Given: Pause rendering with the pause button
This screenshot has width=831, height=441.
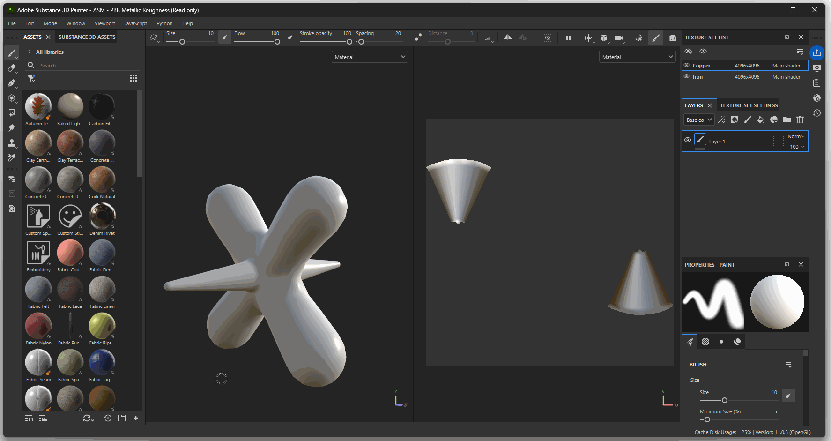Looking at the screenshot, I should click(x=568, y=38).
